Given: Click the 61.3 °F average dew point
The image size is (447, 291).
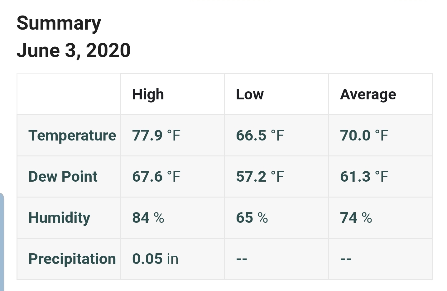Looking at the screenshot, I should (364, 177).
